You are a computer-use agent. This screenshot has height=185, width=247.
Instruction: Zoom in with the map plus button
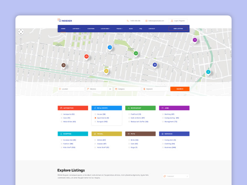[21, 39]
